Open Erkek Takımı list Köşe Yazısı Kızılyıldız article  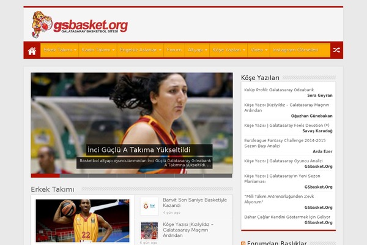pyautogui.click(x=188, y=230)
